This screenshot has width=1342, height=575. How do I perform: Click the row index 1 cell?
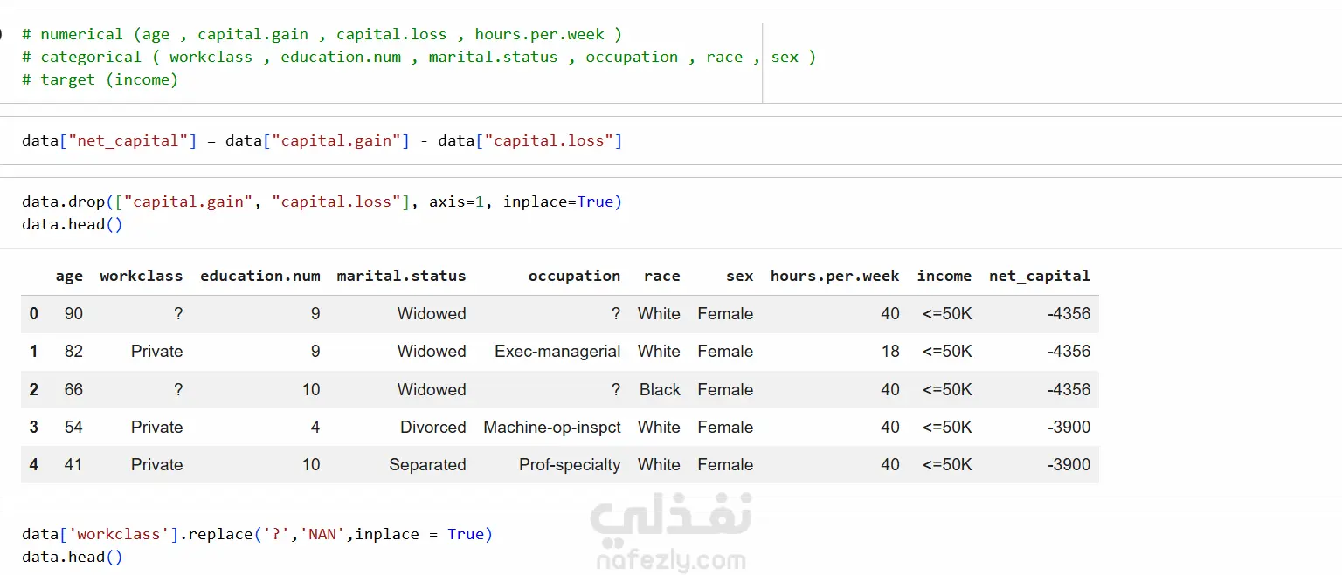click(34, 352)
